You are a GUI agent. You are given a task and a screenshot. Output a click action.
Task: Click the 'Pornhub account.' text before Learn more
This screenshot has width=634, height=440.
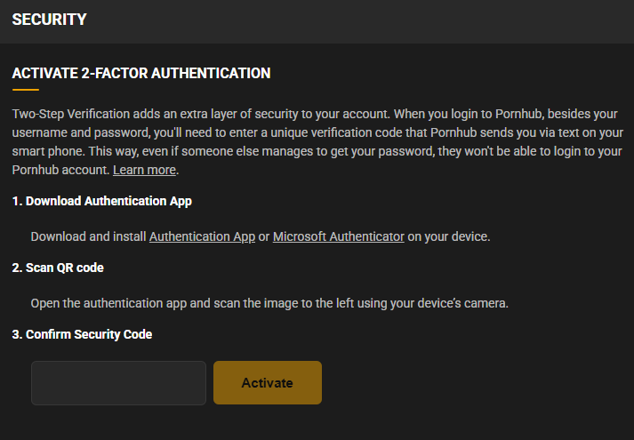(x=60, y=170)
